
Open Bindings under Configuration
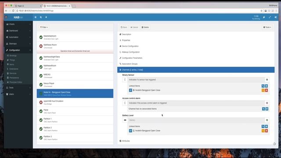tap(13, 56)
